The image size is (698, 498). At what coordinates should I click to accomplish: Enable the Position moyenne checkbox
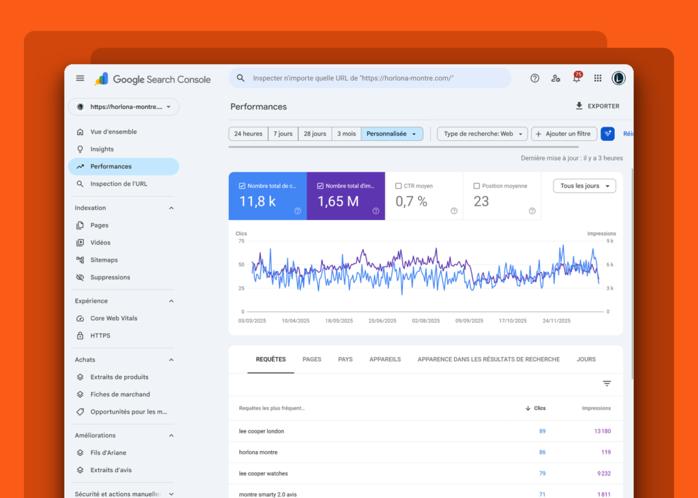(x=476, y=186)
